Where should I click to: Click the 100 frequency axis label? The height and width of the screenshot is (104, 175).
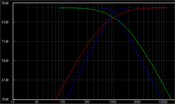(62, 102)
